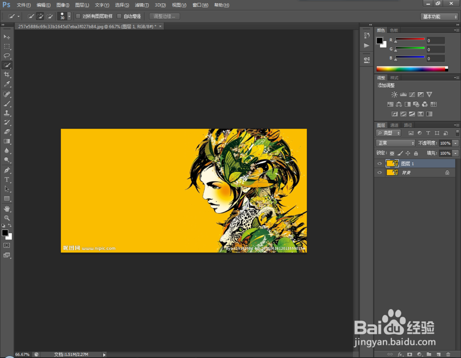Toggle lock image pixels brush icon
Image resolution: width=461 pixels, height=358 pixels.
tap(400, 153)
